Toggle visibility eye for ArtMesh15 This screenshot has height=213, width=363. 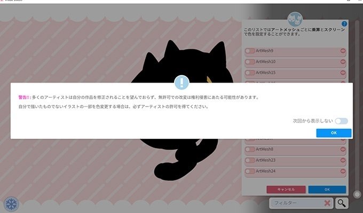coord(343,72)
